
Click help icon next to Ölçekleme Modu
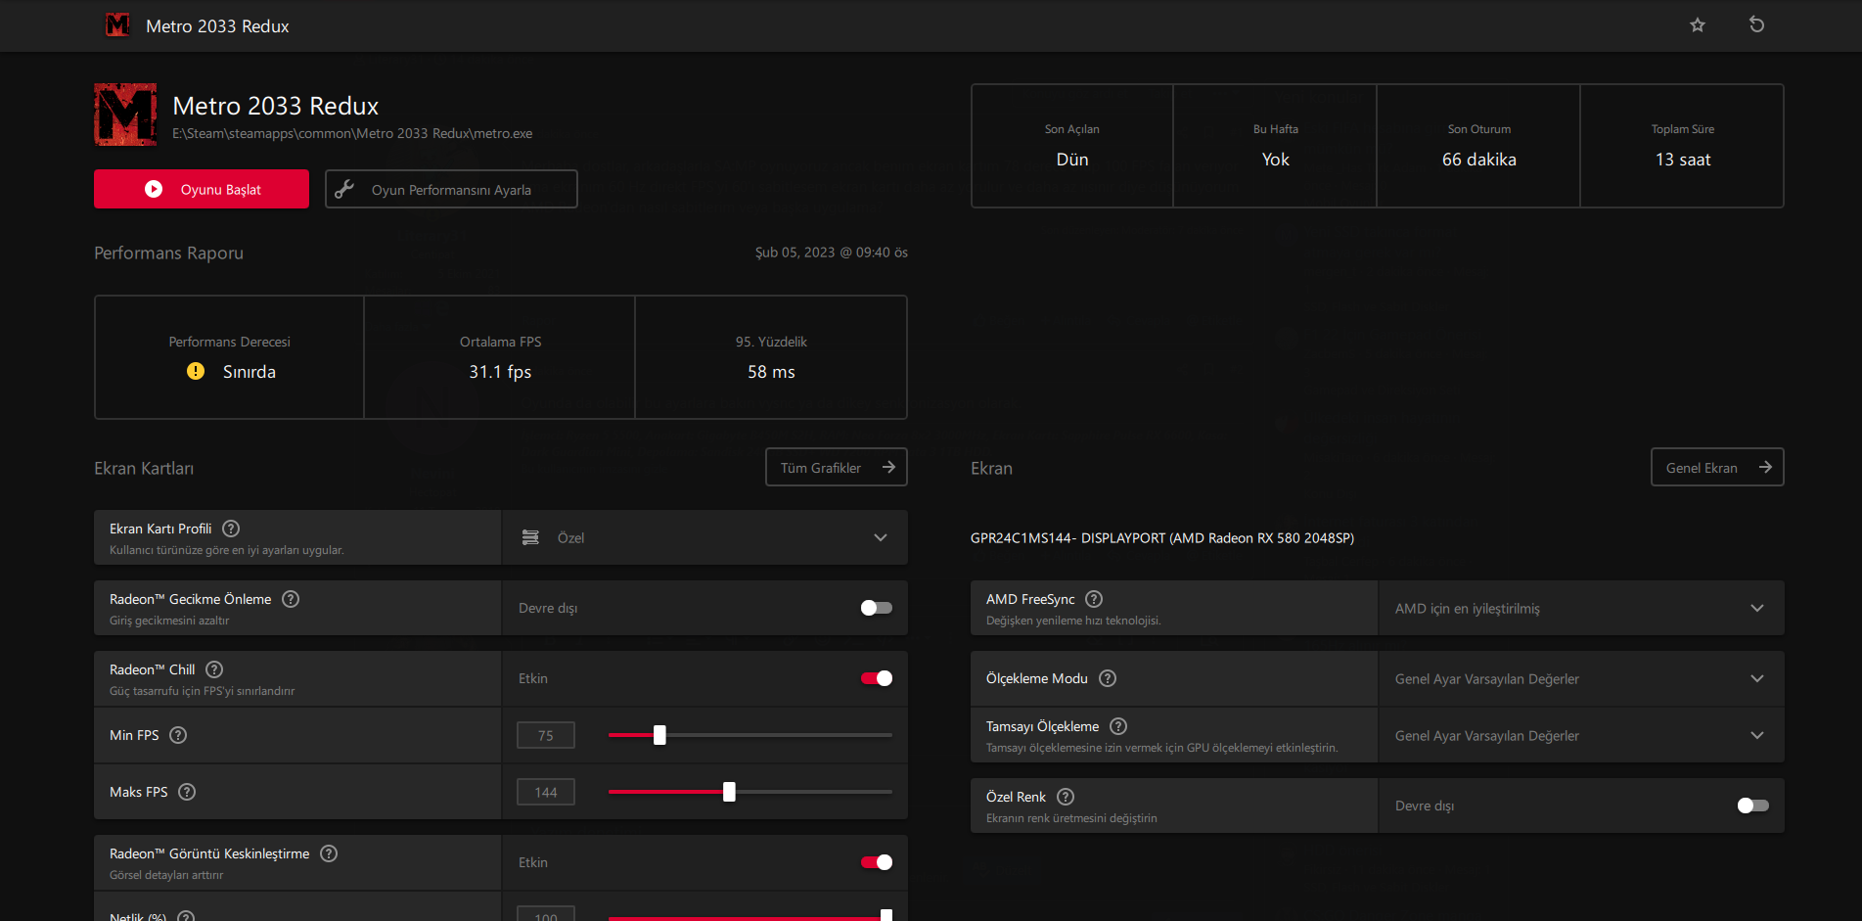pos(1108,678)
